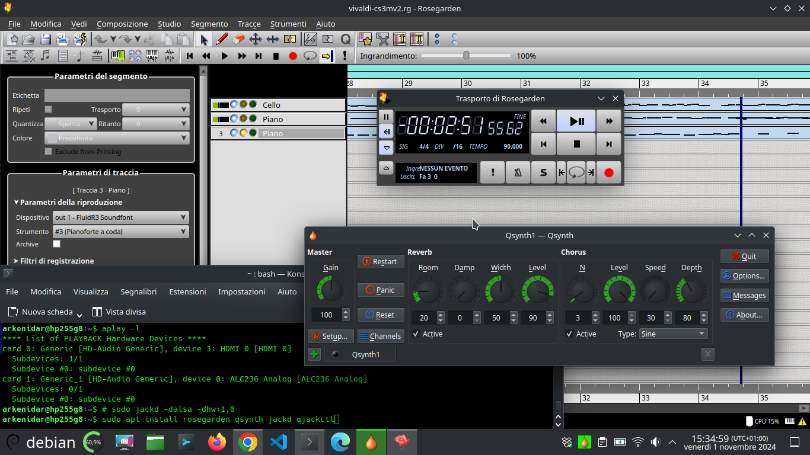Save composition with the floppy disk icon
Screen dimensions: 810x455
[x=46, y=40]
